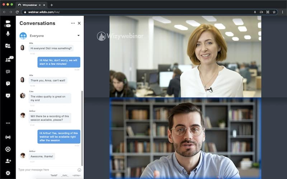Toggle the camera in the sidebar

(x=8, y=23)
